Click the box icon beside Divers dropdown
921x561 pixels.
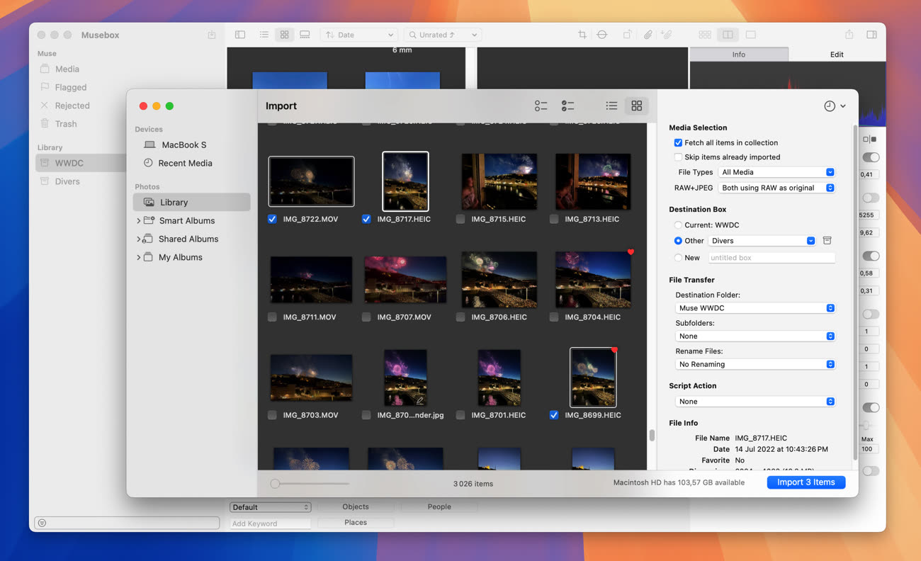(827, 241)
